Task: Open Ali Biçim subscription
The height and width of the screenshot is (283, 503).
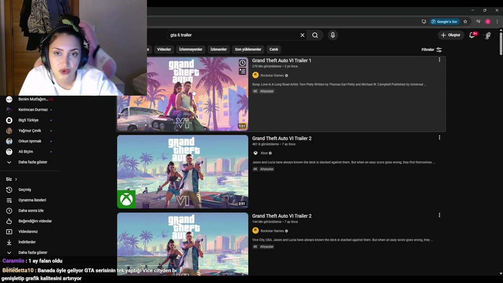Action: click(x=29, y=152)
